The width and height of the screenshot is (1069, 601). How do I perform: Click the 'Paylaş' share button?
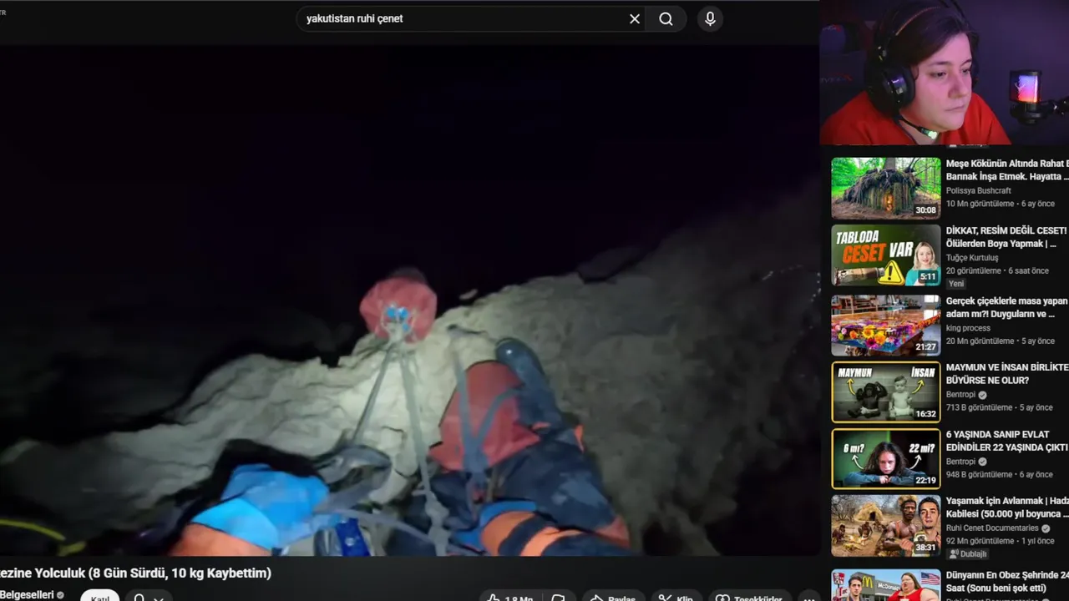[x=613, y=597]
